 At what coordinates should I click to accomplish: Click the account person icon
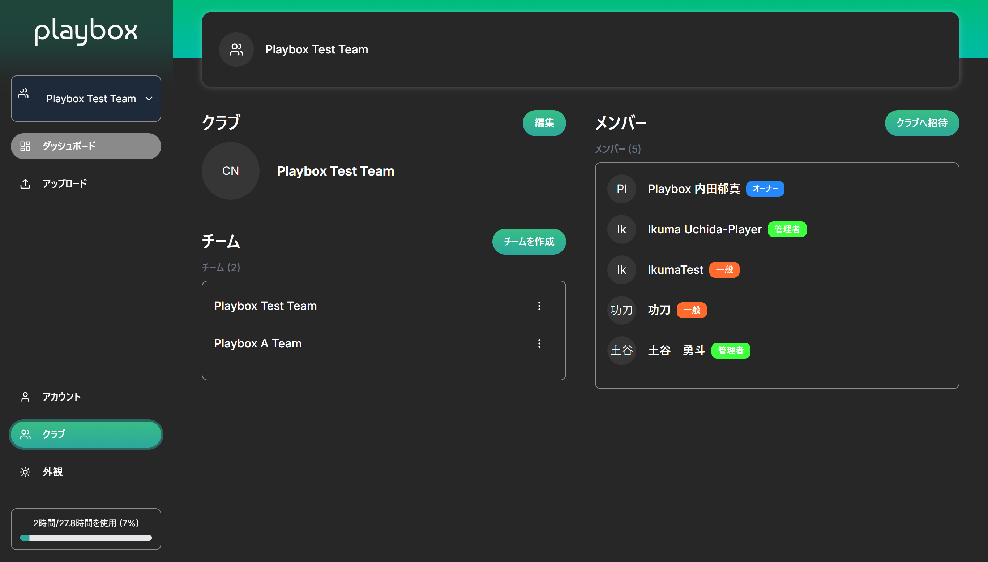[x=25, y=397]
